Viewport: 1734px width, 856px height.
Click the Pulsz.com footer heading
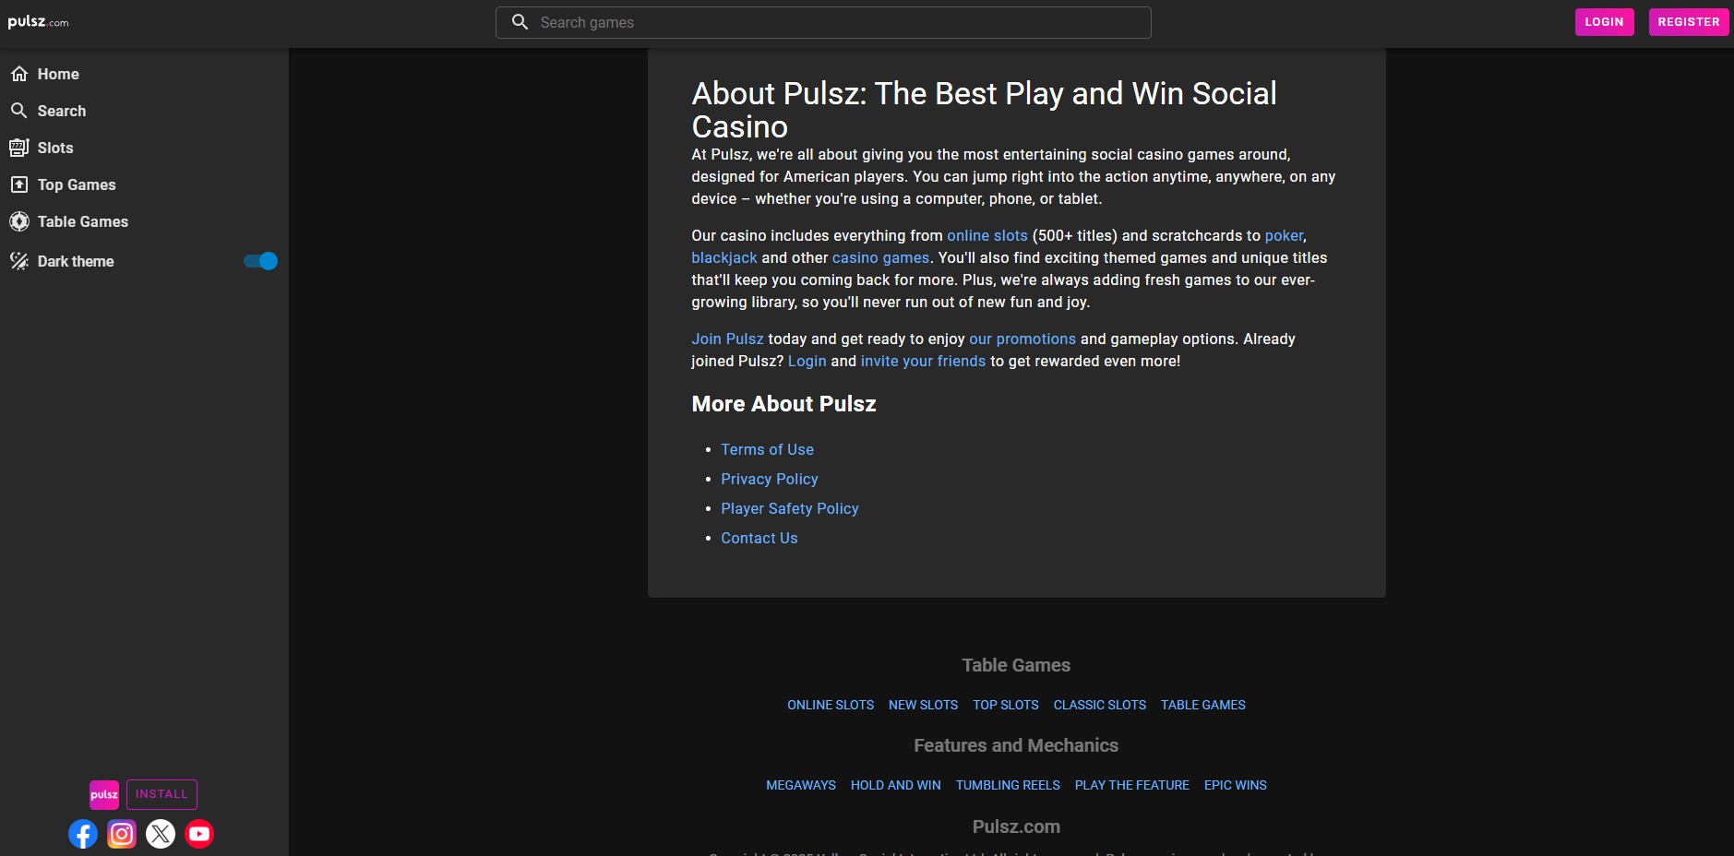pos(1016,826)
